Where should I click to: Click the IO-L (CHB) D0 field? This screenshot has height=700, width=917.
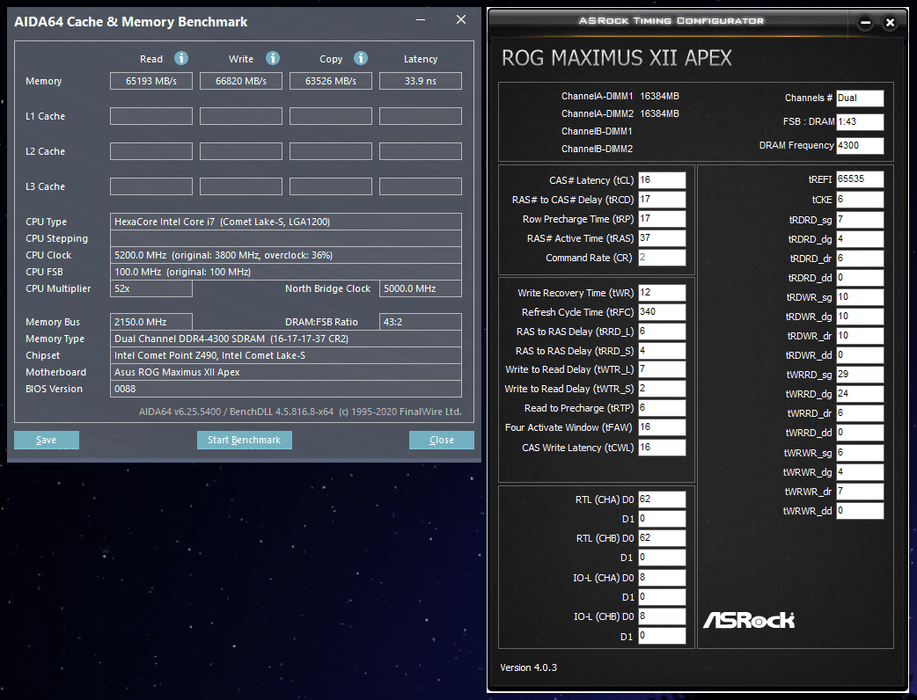coord(662,616)
